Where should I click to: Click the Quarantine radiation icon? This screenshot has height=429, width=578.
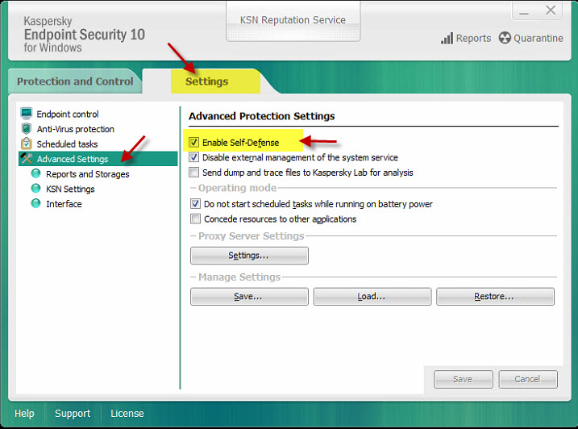point(505,38)
